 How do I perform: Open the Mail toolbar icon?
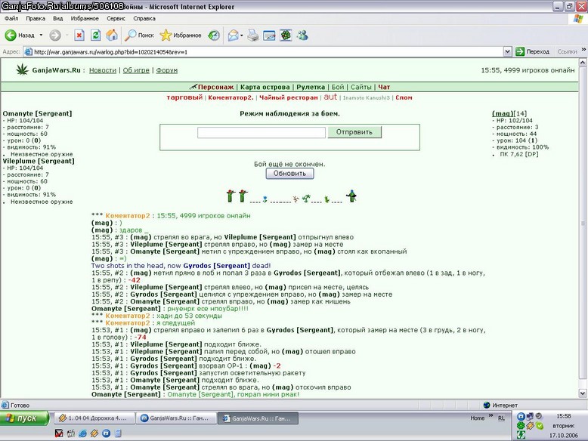pyautogui.click(x=233, y=35)
